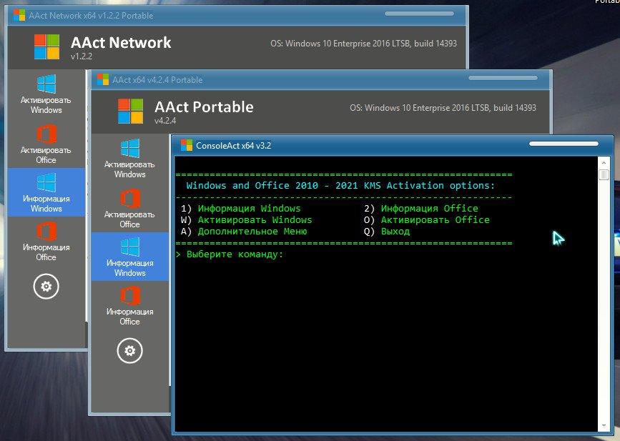This screenshot has height=441, width=620.
Task: Click the console scrollbar up arrow
Action: [x=604, y=162]
